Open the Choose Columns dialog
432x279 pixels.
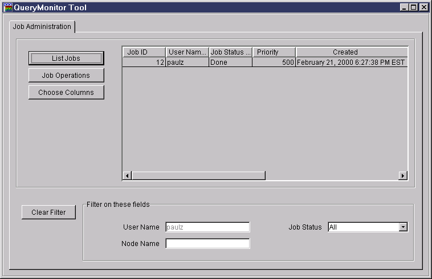pyautogui.click(x=66, y=92)
